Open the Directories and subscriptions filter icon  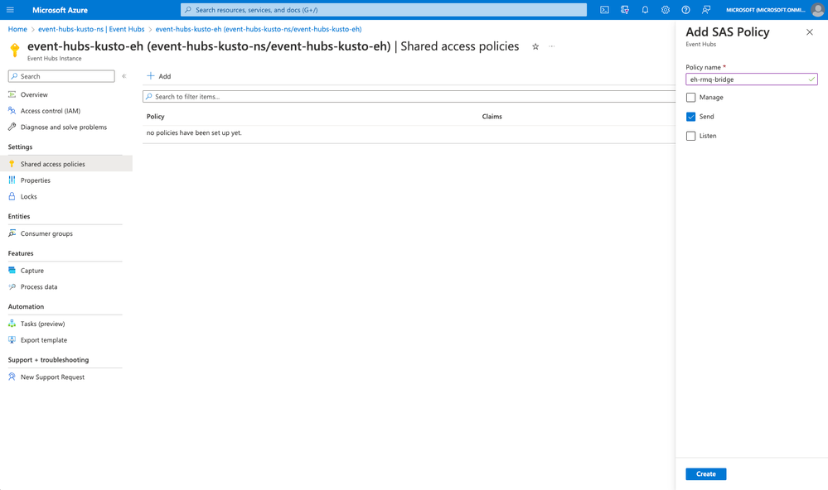(x=625, y=10)
